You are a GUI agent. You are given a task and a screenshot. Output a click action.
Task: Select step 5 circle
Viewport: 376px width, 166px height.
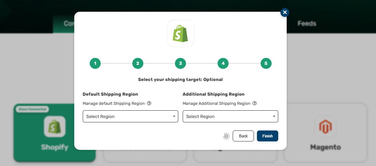pyautogui.click(x=266, y=63)
